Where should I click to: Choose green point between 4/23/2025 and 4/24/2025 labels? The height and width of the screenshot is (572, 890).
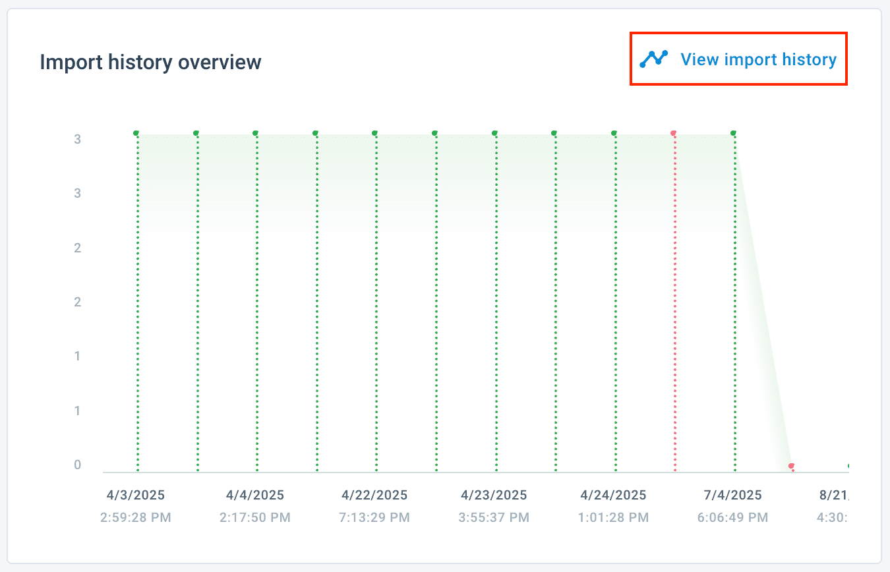click(x=554, y=133)
